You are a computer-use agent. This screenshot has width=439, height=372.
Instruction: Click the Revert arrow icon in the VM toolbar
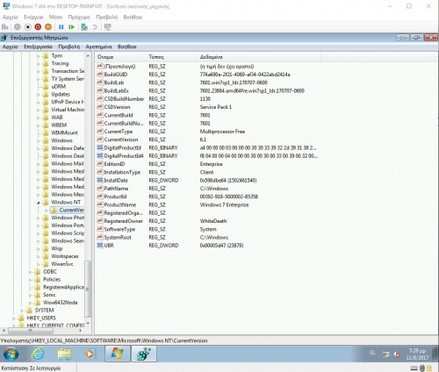[95, 27]
